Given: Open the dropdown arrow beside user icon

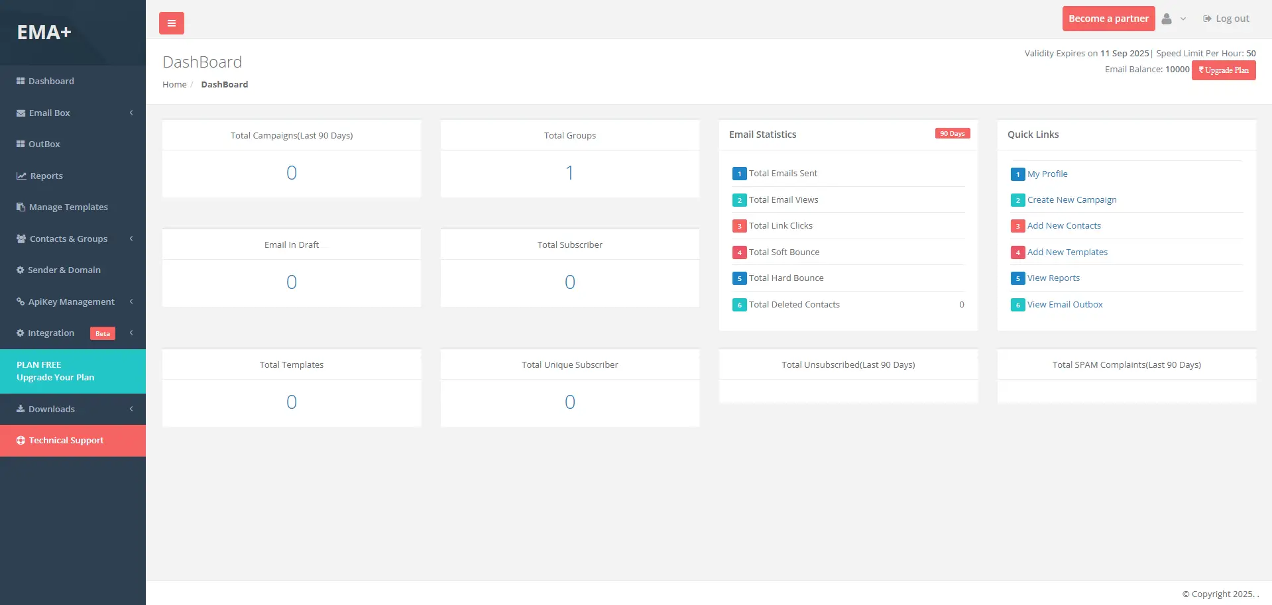Looking at the screenshot, I should point(1183,19).
